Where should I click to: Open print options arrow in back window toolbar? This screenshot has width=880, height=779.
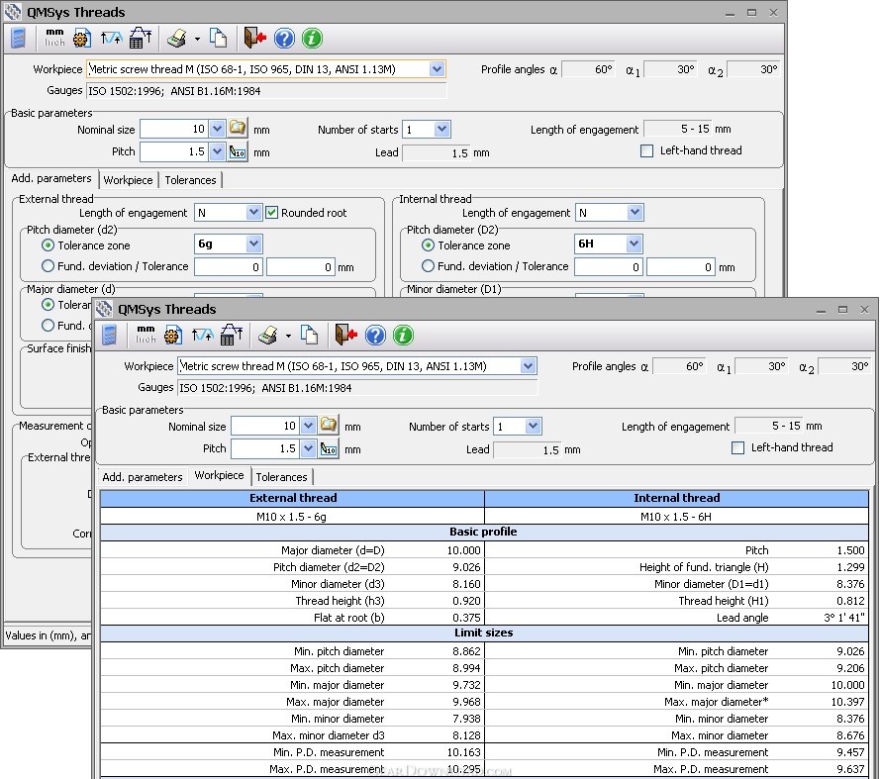click(197, 39)
